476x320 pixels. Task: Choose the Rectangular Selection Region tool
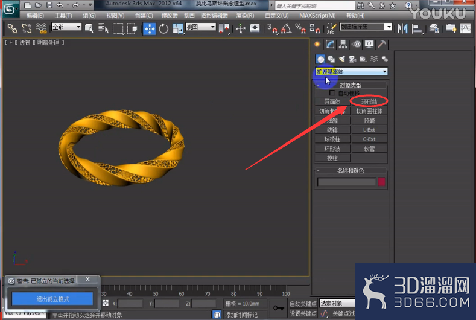pos(118,28)
